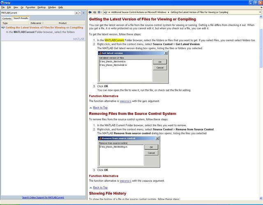
Task: Open Additional Source Control Actions breadcrumb
Action: 139,12
